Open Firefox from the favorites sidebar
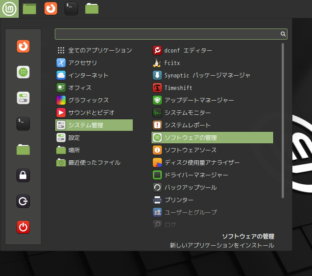Screen dimensions: 312x276 click(23, 46)
